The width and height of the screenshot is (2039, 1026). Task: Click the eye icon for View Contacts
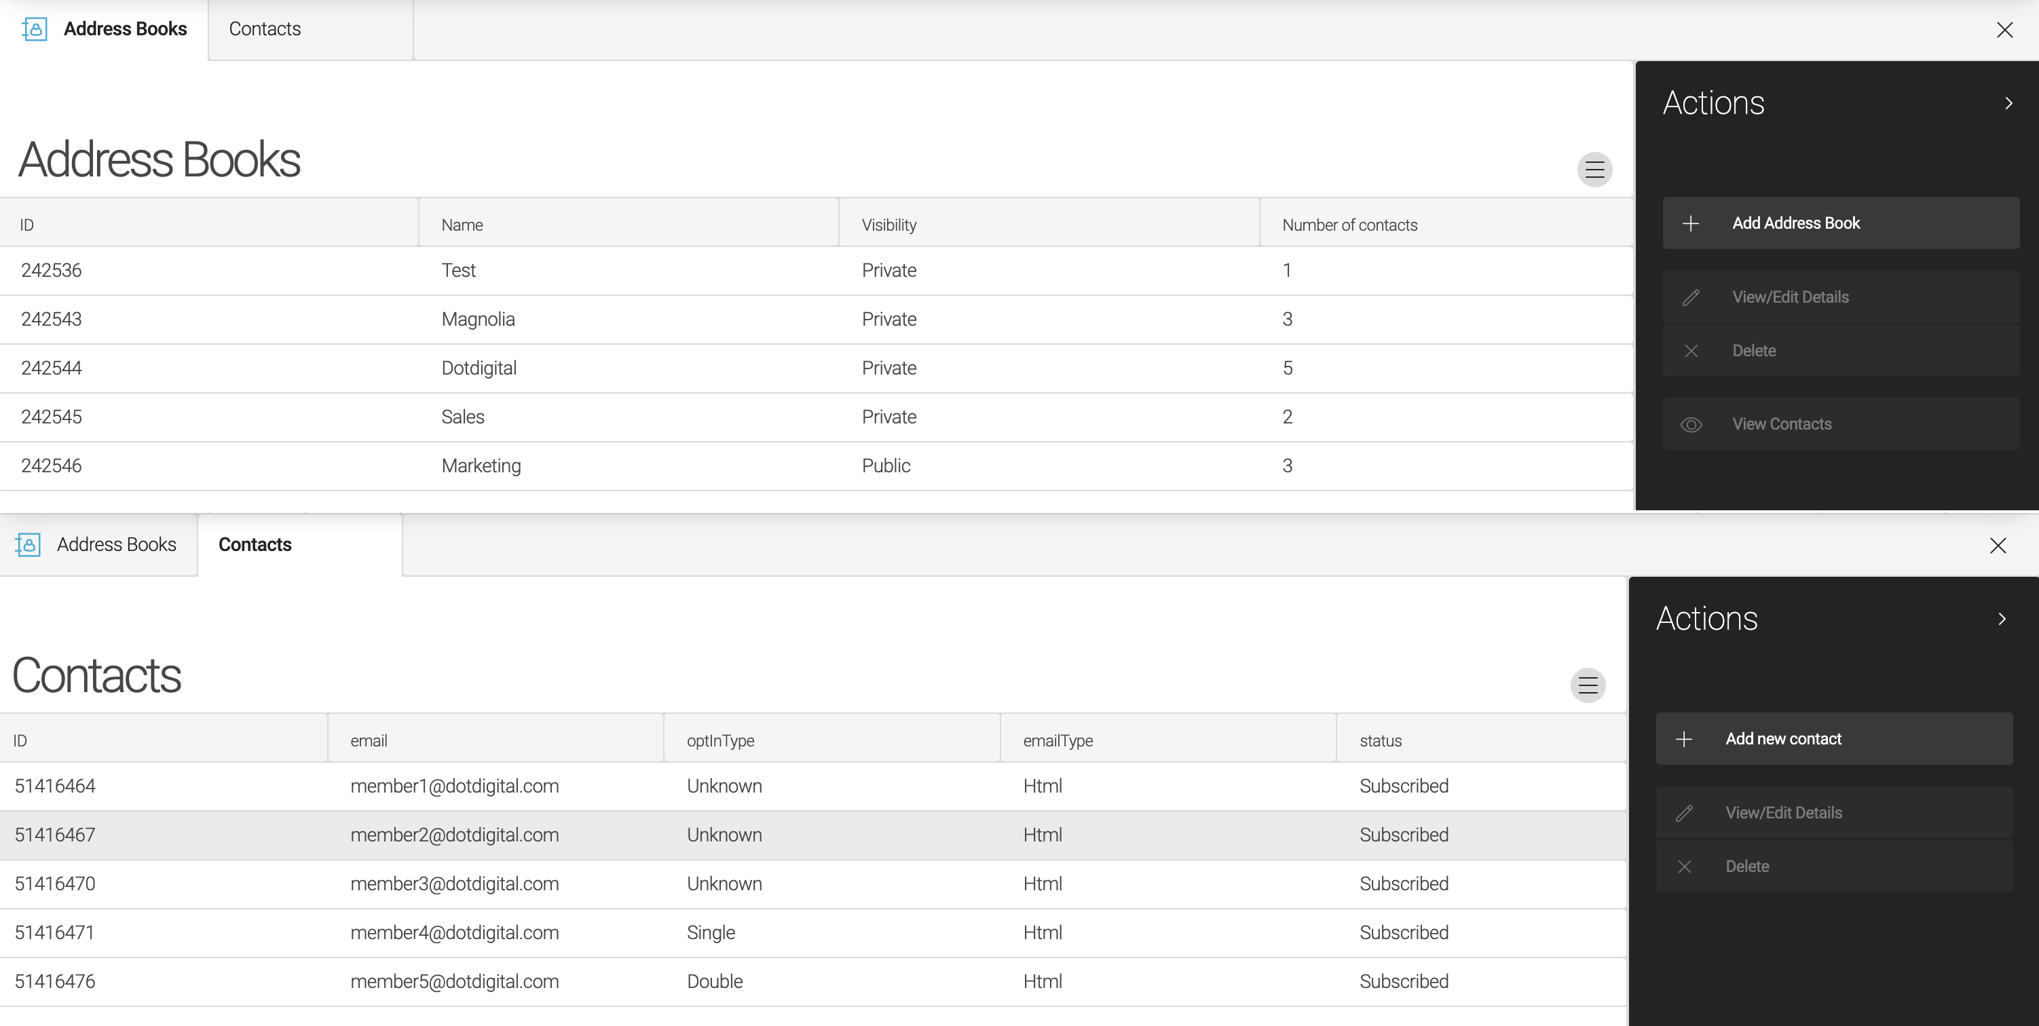[x=1691, y=425]
